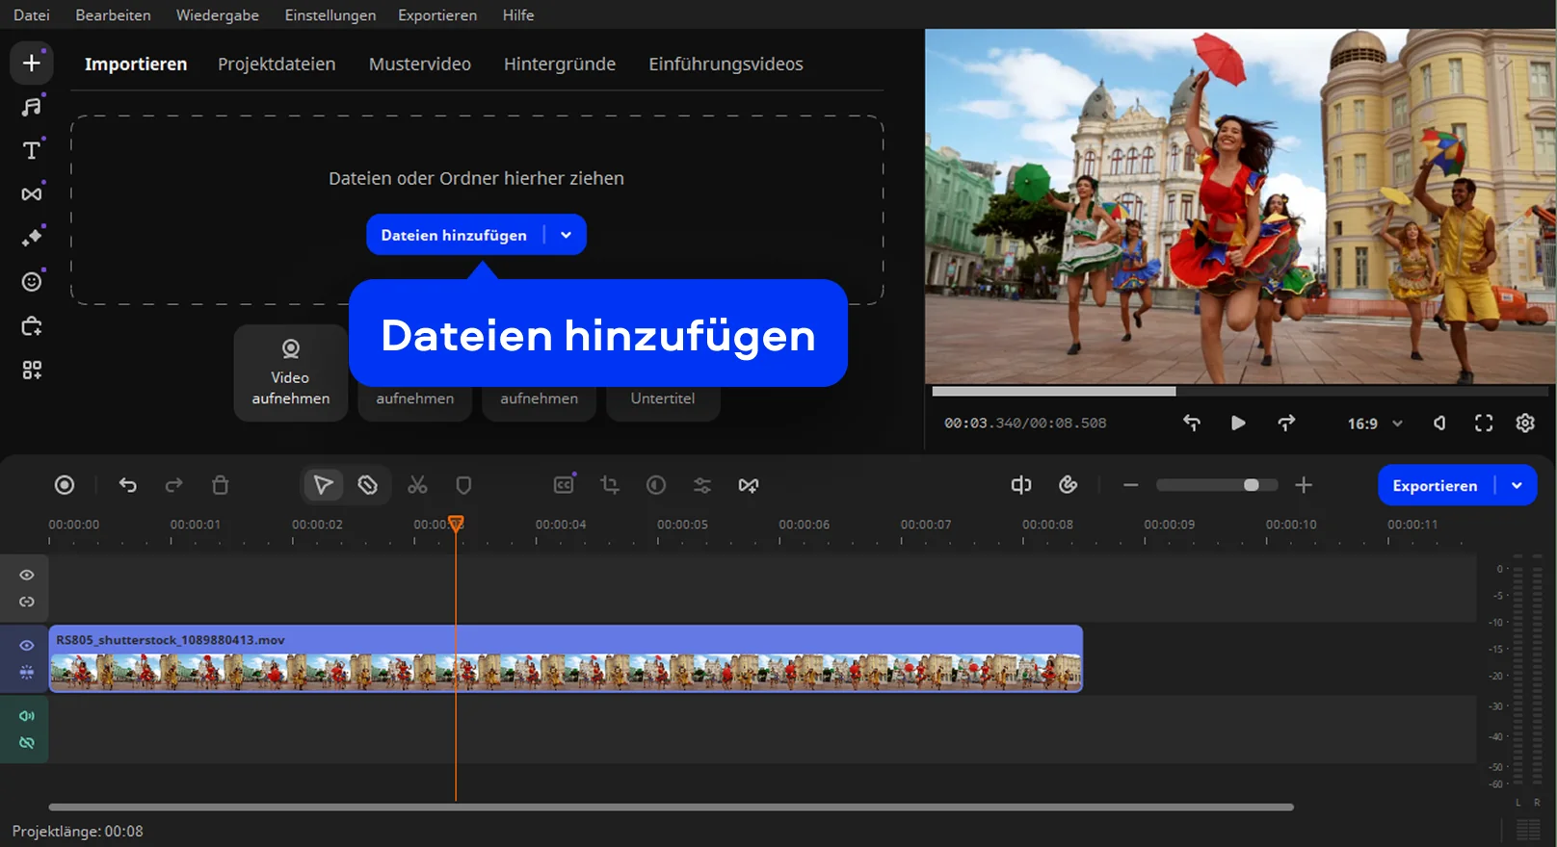Image resolution: width=1557 pixels, height=847 pixels.
Task: Expand the Dateien hinzufügen dropdown arrow
Action: coord(567,235)
